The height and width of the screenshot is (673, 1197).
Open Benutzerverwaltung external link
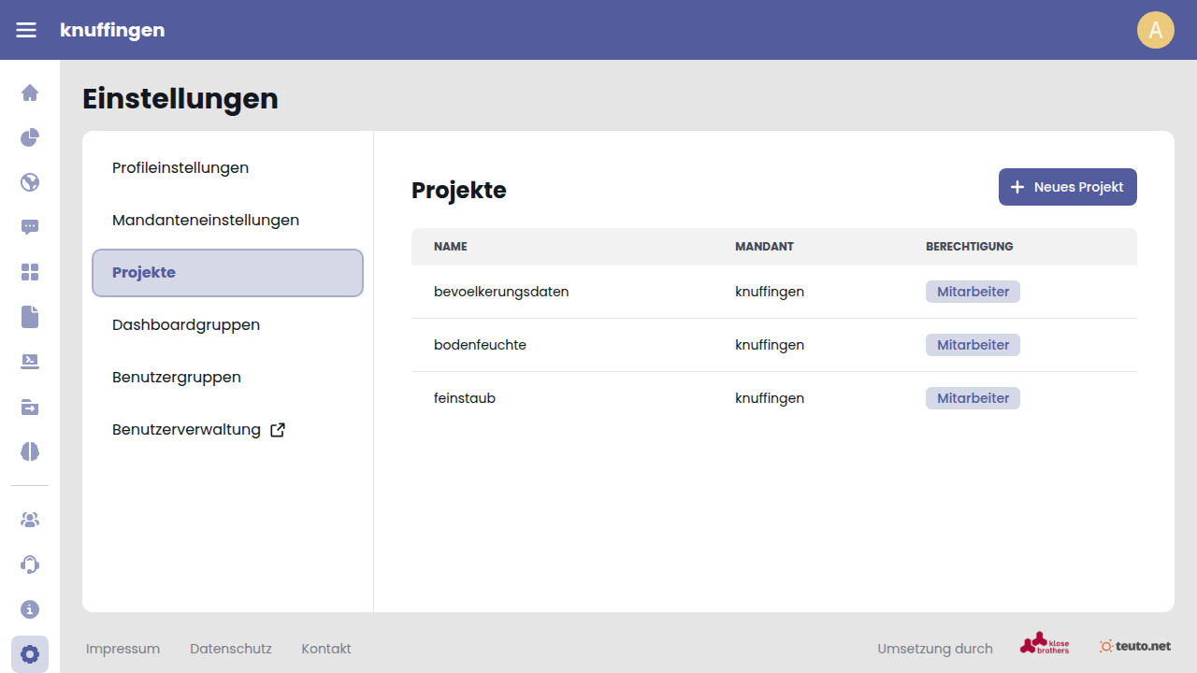pos(198,430)
